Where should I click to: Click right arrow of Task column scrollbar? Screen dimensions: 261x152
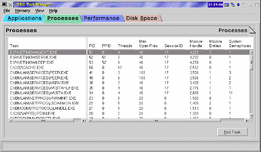84,120
